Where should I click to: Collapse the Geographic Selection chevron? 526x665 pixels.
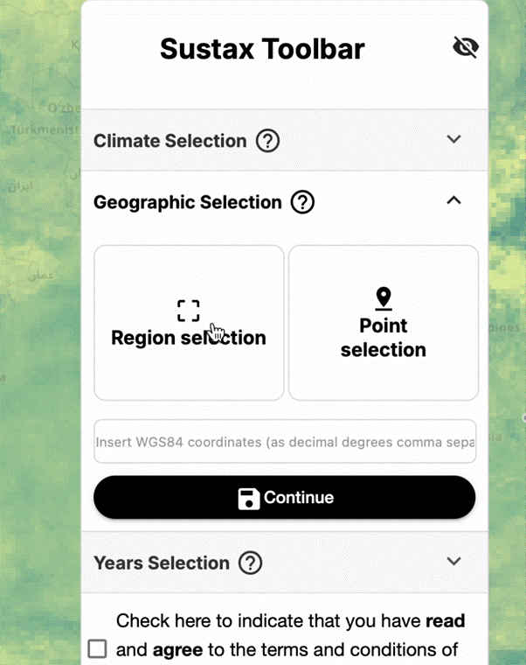click(x=453, y=200)
